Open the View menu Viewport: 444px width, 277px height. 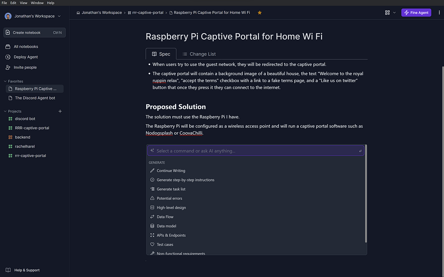[24, 3]
